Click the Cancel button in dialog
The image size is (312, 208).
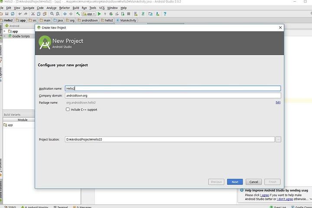pos(253,182)
